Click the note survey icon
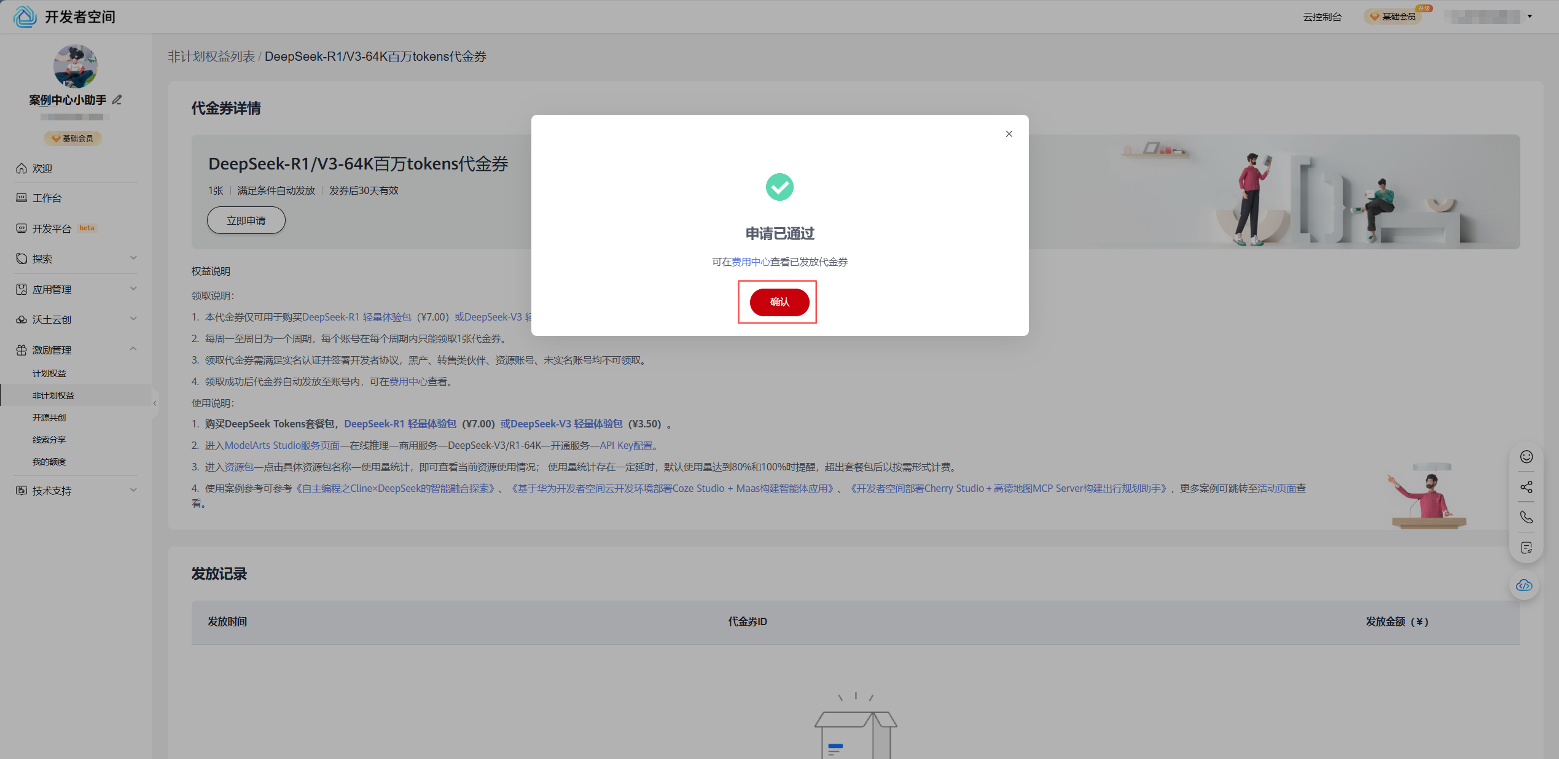The height and width of the screenshot is (759, 1559). coord(1526,548)
